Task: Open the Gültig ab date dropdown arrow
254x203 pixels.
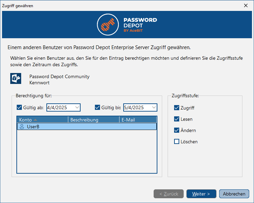Action: coord(77,107)
